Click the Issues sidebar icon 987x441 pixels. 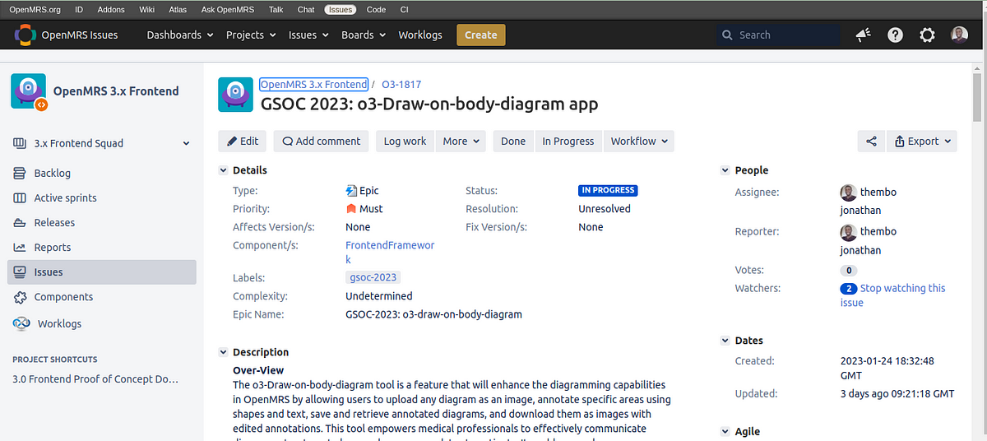point(20,272)
